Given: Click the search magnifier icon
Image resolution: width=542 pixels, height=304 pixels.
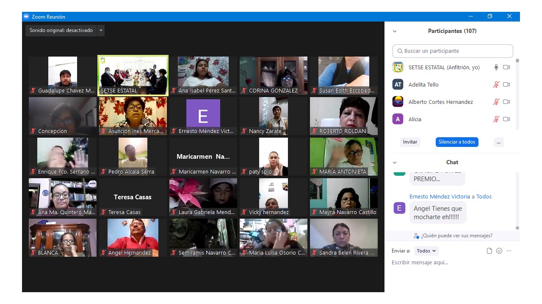Looking at the screenshot, I should [x=400, y=51].
